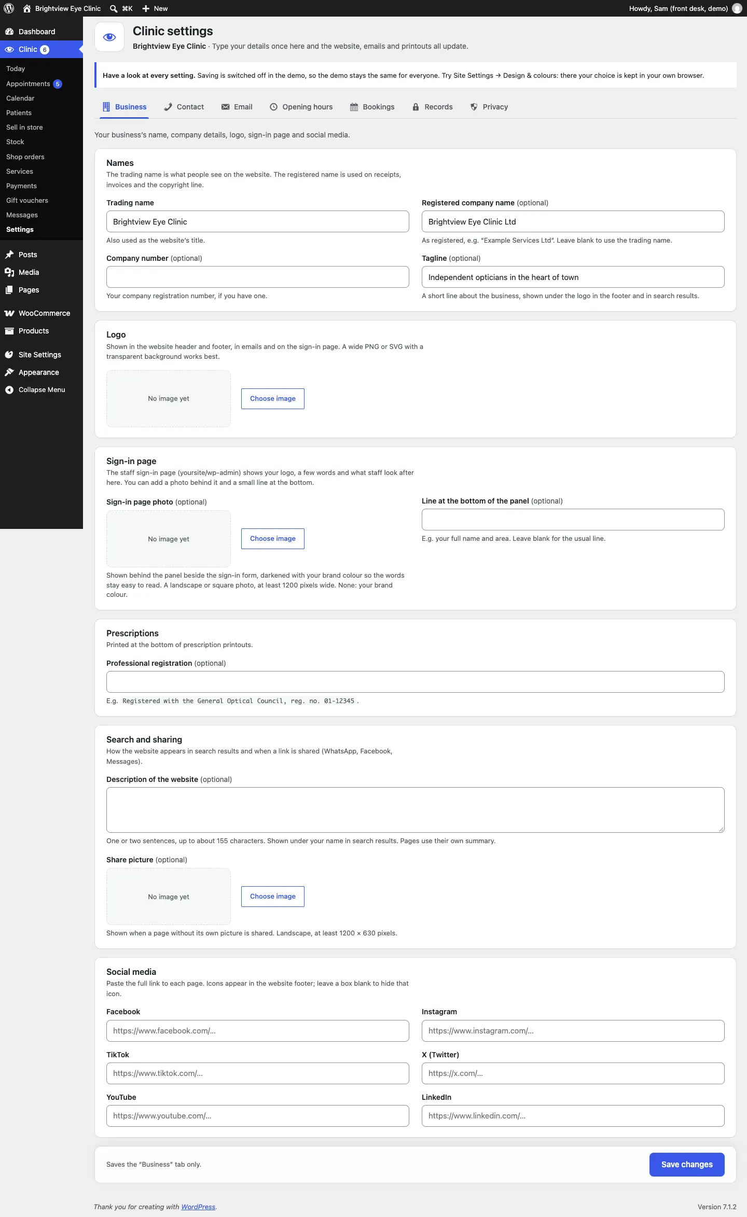This screenshot has height=1217, width=747.
Task: Open Gift vouchers in the sidebar
Action: [x=27, y=200]
